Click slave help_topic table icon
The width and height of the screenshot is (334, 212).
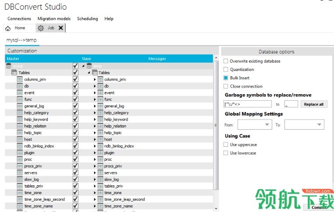coord(100,133)
